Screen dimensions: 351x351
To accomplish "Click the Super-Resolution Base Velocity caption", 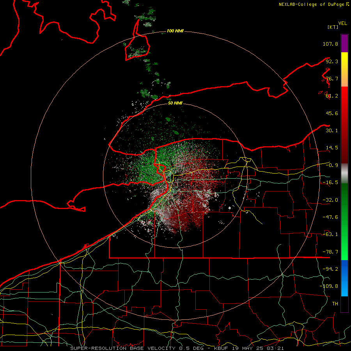I will [x=177, y=348].
